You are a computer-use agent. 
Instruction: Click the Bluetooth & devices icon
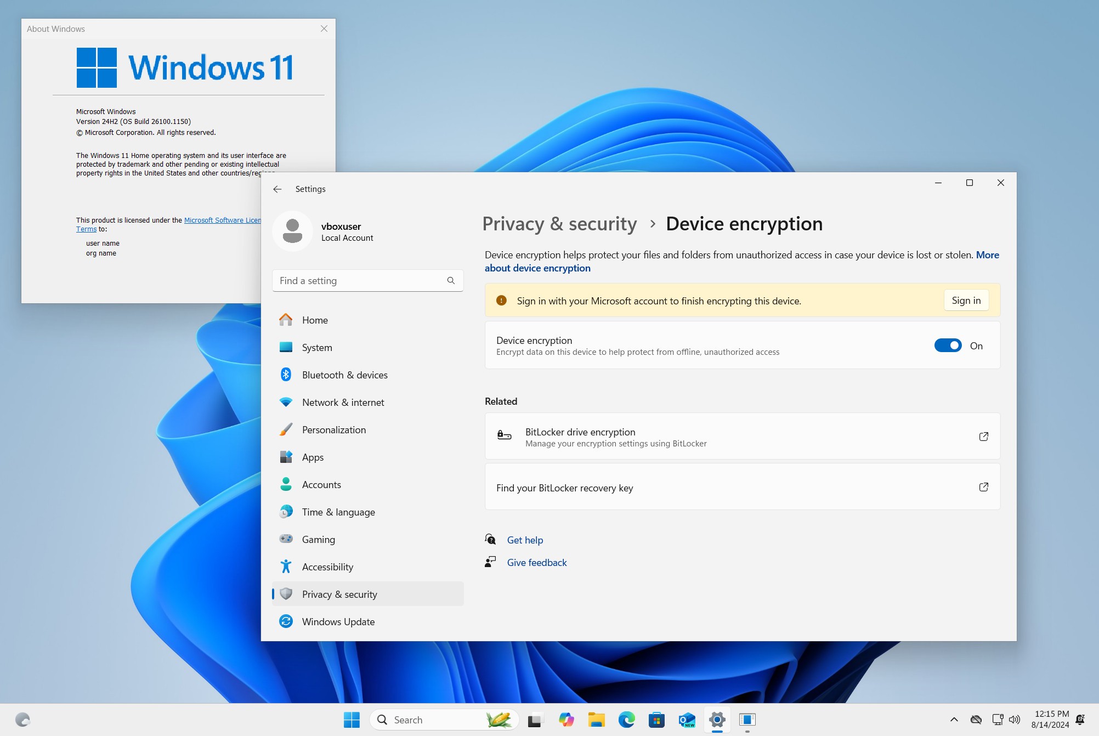click(x=286, y=375)
